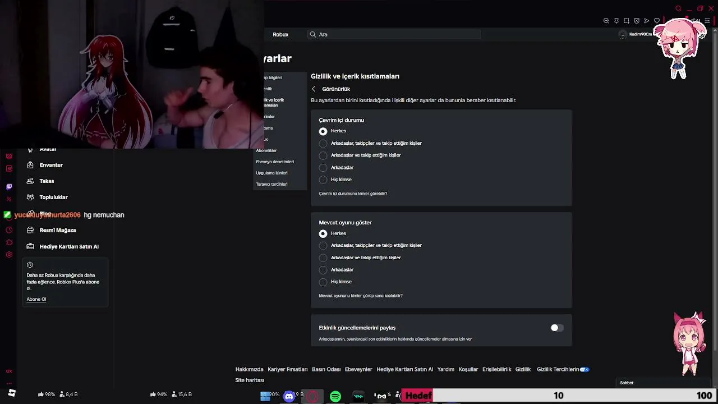This screenshot has height=404, width=718.
Task: Click the zoom-out magnifier toolbar icon
Action: pyautogui.click(x=606, y=21)
